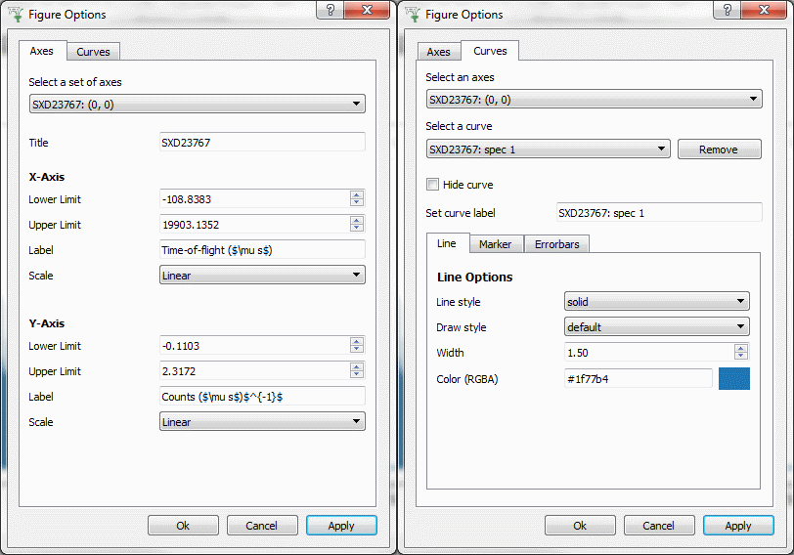Viewport: 794px width, 555px height.
Task: Increase X-Axis Lower Limit with up arrow
Action: (x=357, y=195)
